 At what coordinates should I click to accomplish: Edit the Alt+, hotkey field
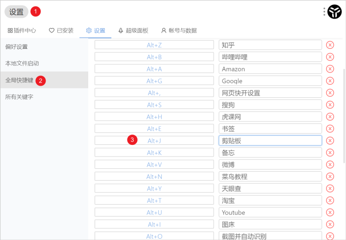pyautogui.click(x=154, y=93)
